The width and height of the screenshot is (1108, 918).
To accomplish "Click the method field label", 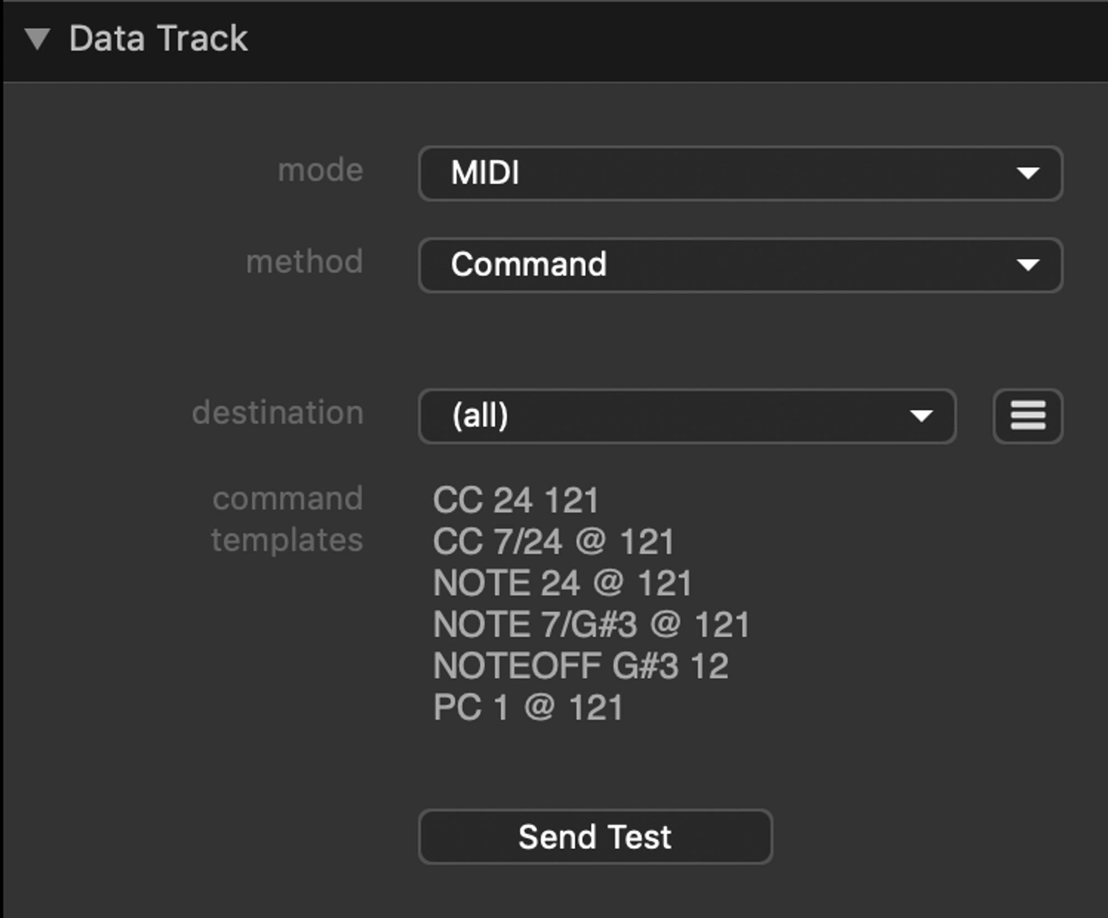I will click(x=304, y=261).
